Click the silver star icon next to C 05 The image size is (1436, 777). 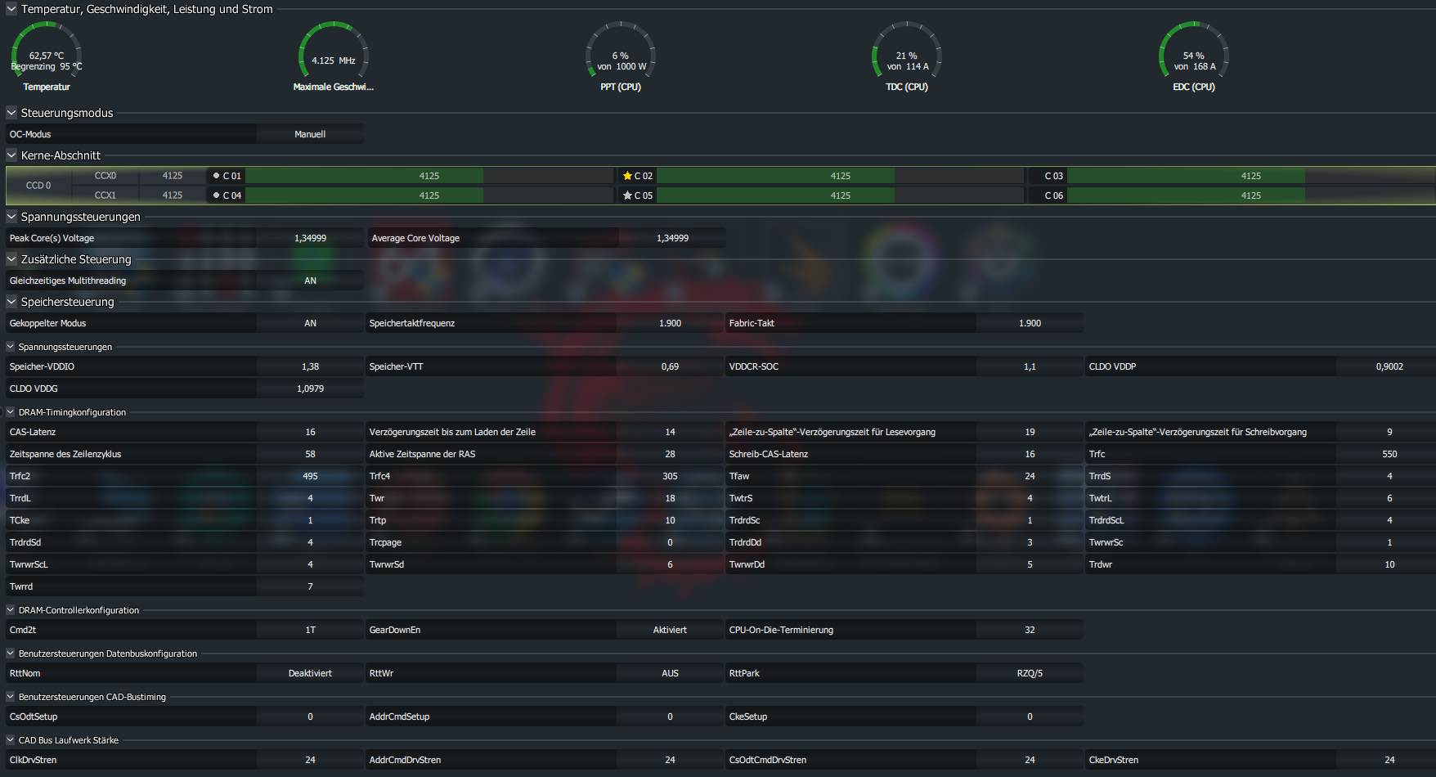[627, 195]
